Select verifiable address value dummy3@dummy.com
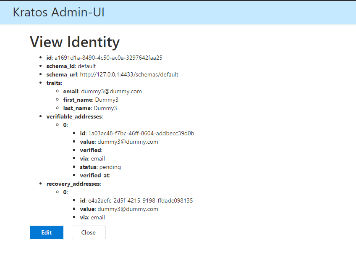Image resolution: width=356 pixels, height=253 pixels. click(128, 142)
